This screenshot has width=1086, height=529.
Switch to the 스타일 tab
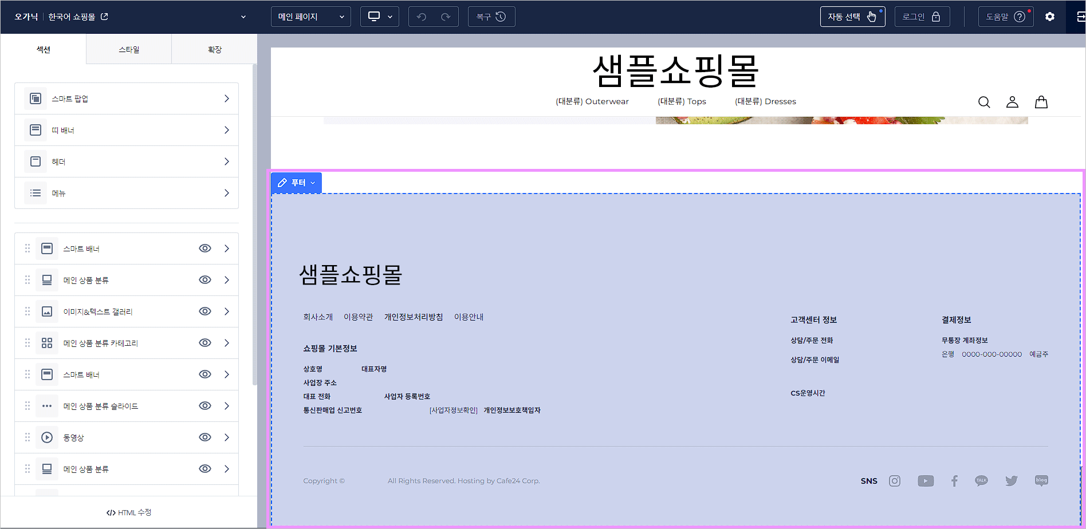pos(128,49)
